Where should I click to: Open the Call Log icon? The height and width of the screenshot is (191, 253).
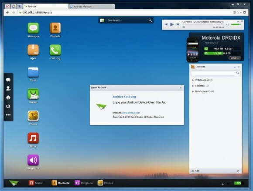[55, 50]
